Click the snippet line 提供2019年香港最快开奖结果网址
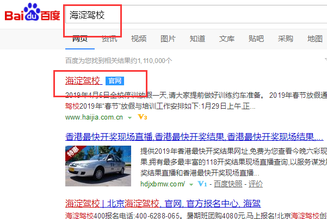 coord(194,151)
